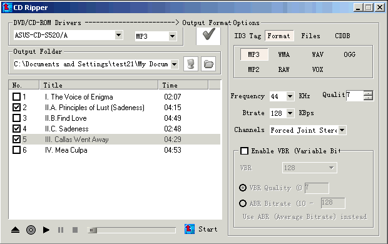Click the playback position slider thumb
The width and height of the screenshot is (388, 244).
(x=92, y=230)
